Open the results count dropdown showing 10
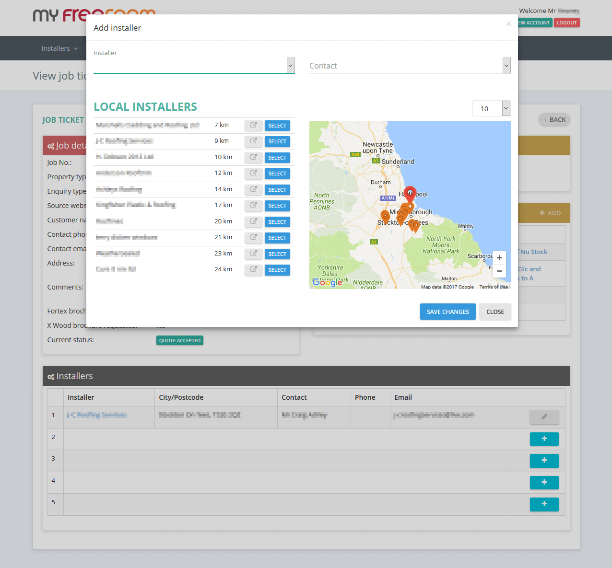This screenshot has width=612, height=568. coord(506,108)
